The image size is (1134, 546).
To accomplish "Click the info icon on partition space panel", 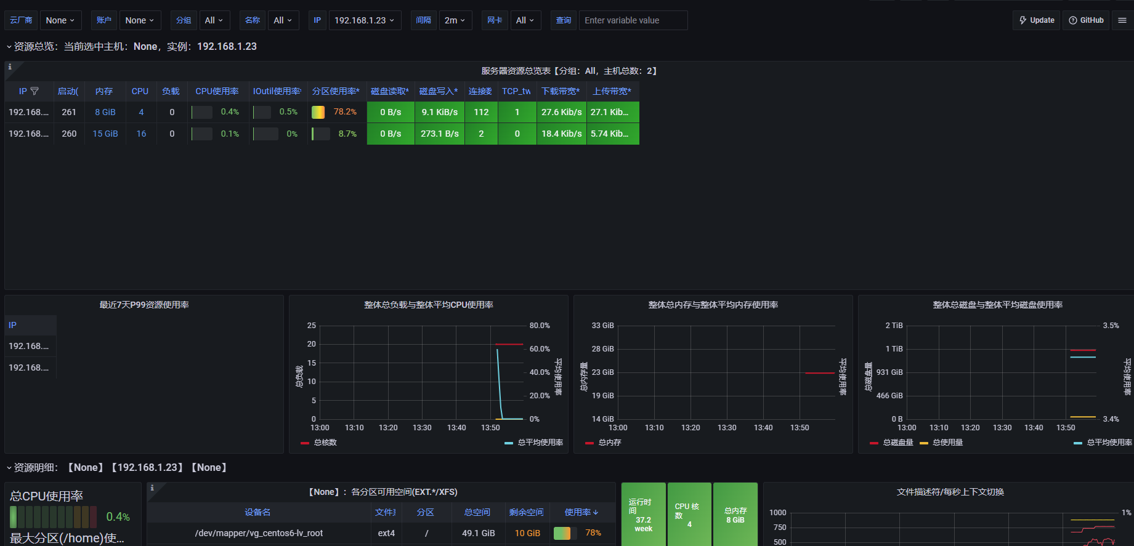I will [x=152, y=488].
